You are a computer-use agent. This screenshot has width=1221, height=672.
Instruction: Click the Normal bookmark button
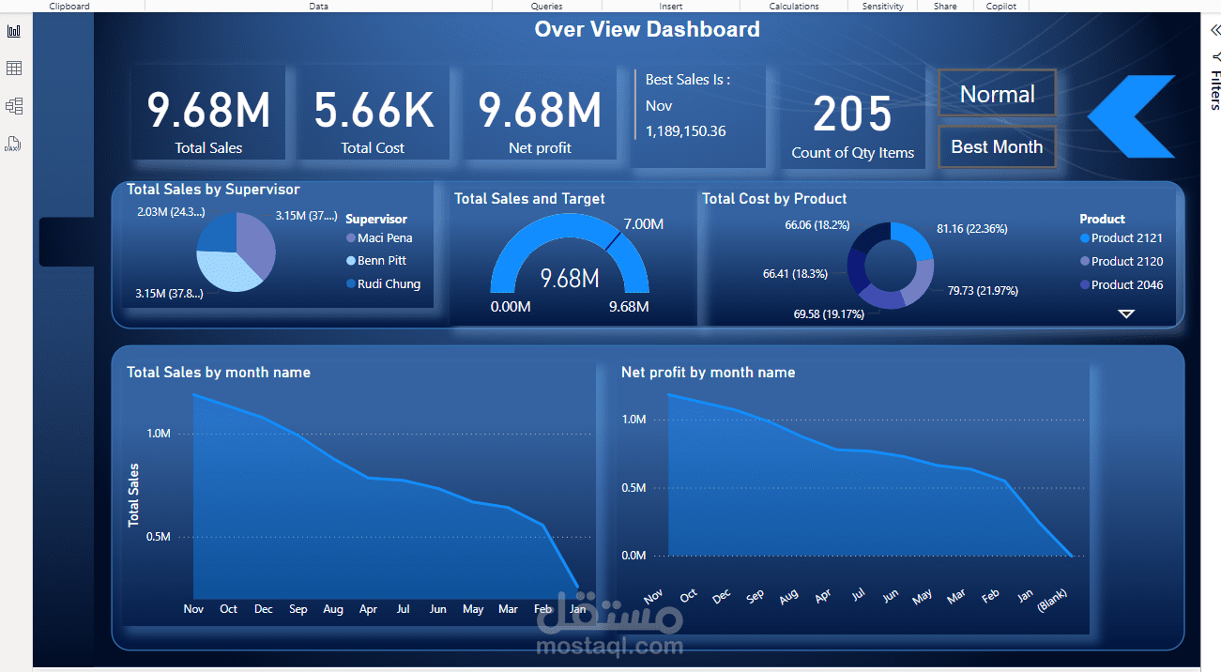click(x=997, y=94)
